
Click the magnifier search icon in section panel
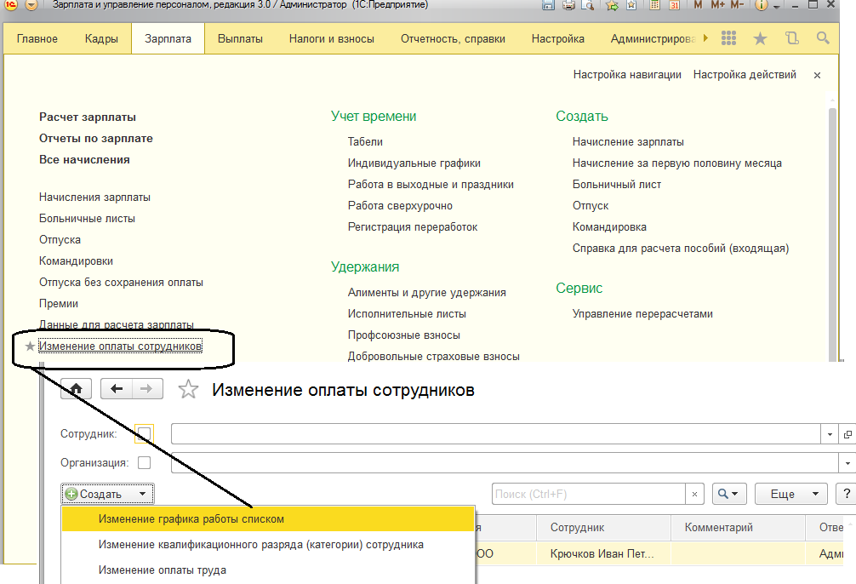[822, 39]
